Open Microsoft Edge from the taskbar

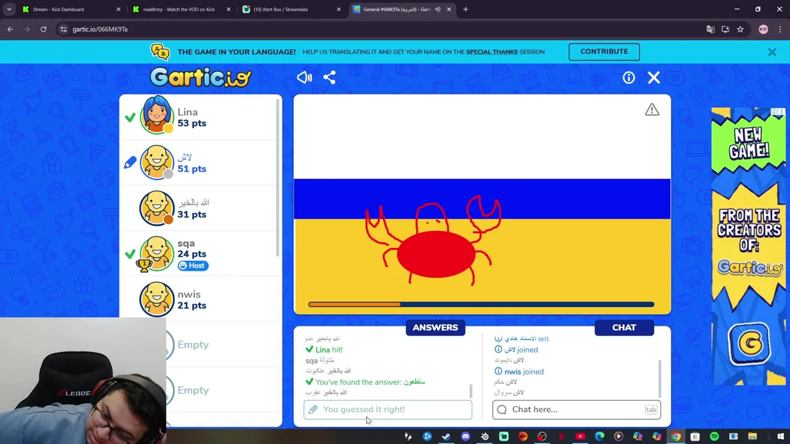tap(599, 437)
